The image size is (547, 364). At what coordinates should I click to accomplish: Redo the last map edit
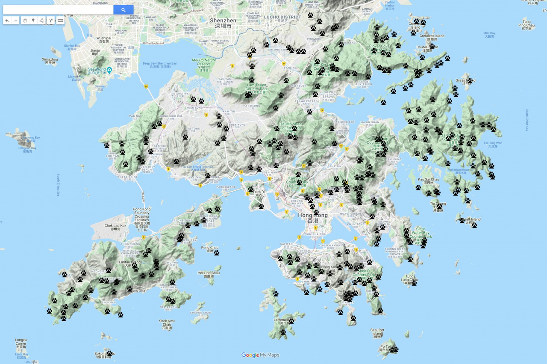15,21
